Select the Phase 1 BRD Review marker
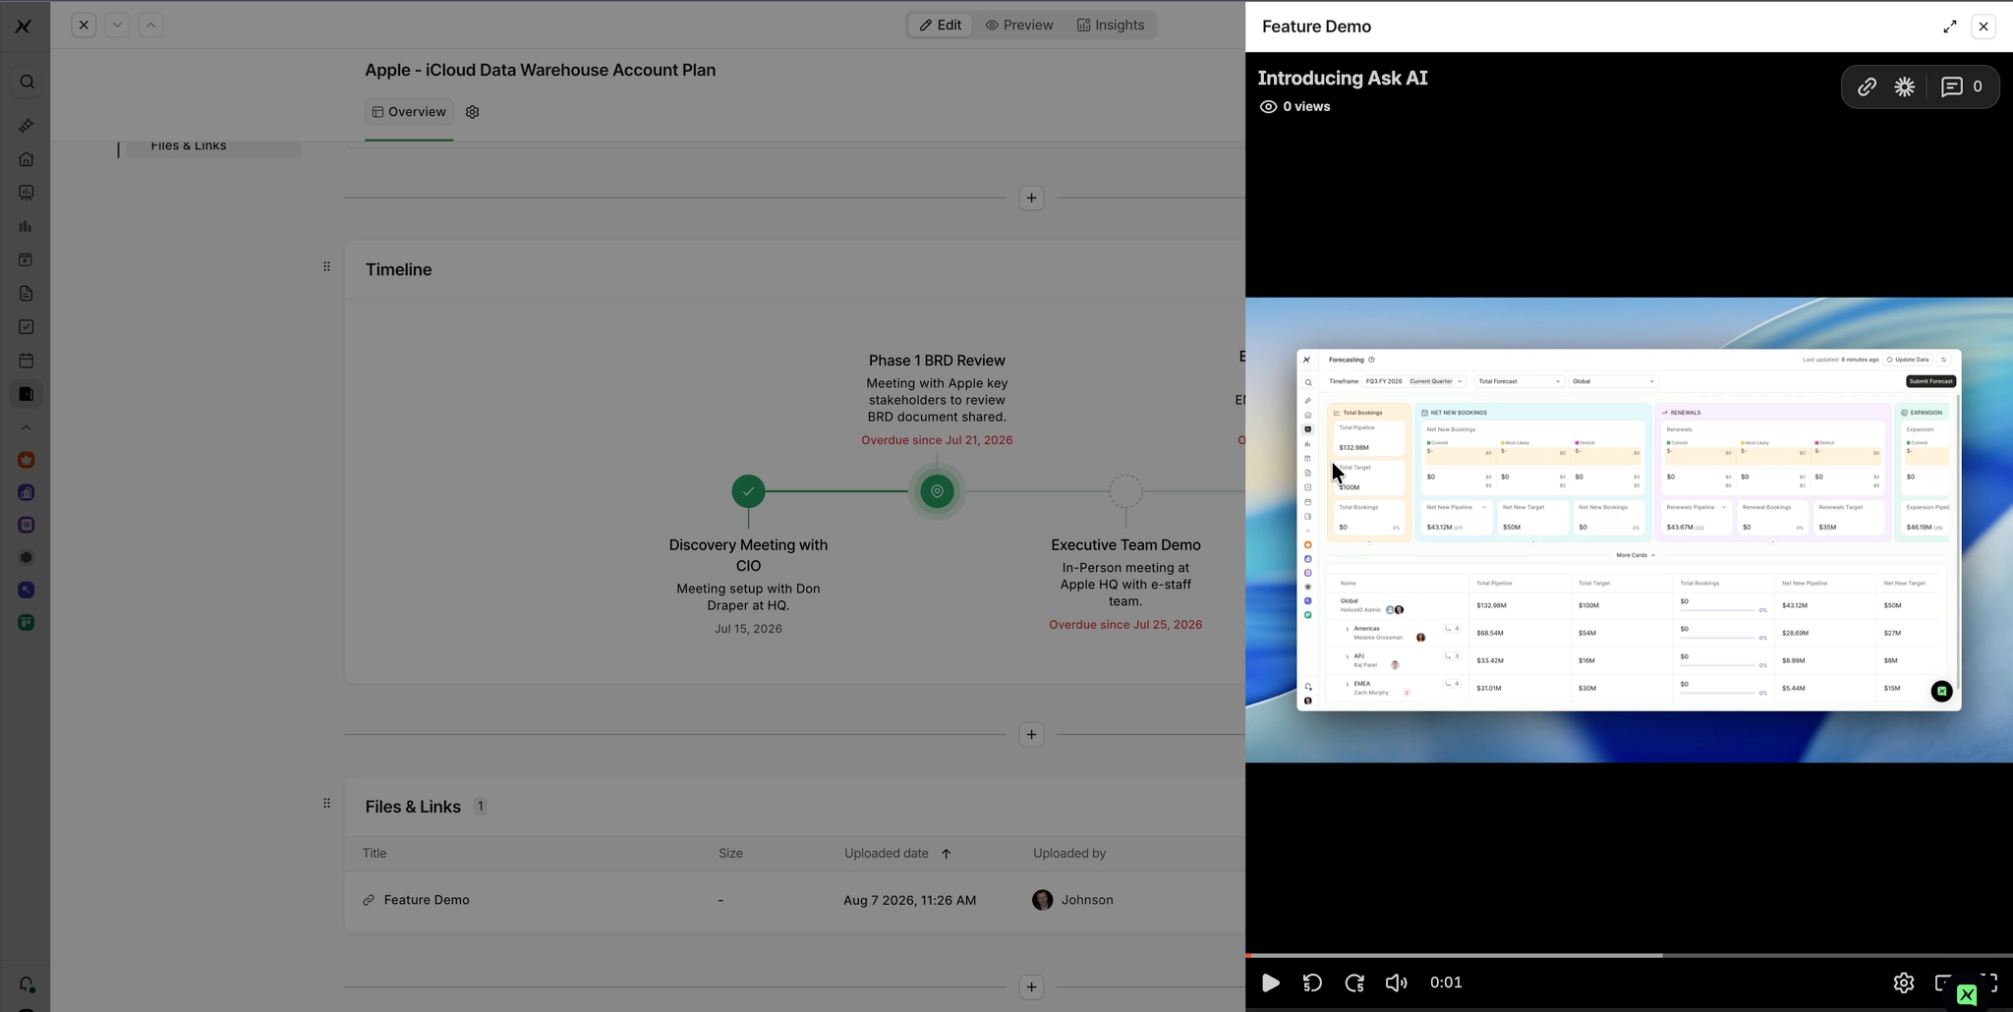 coord(938,491)
